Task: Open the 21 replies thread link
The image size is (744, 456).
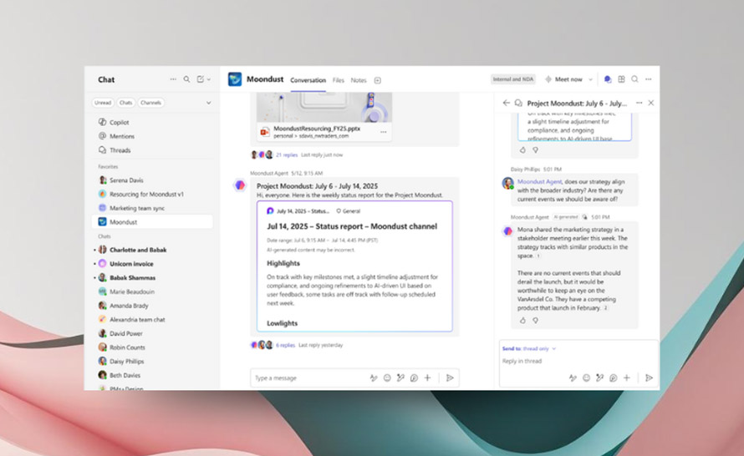Action: [x=287, y=155]
